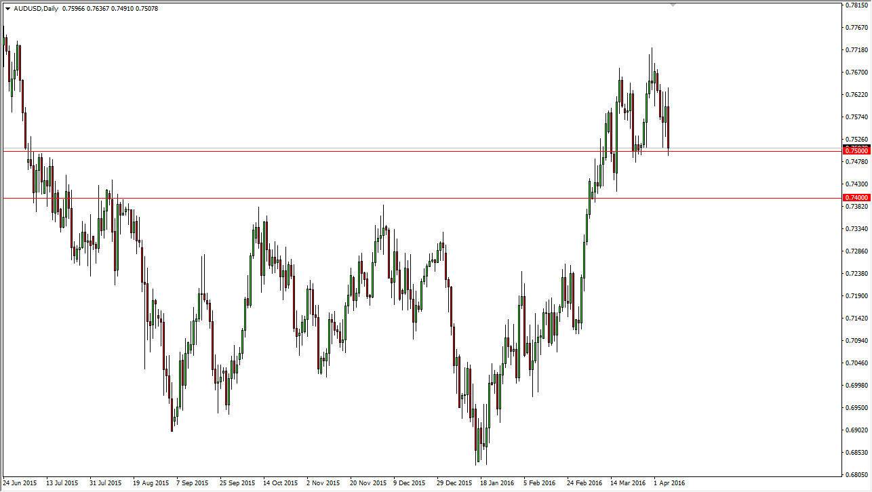Click the bottom price value 0.68050

[x=856, y=474]
